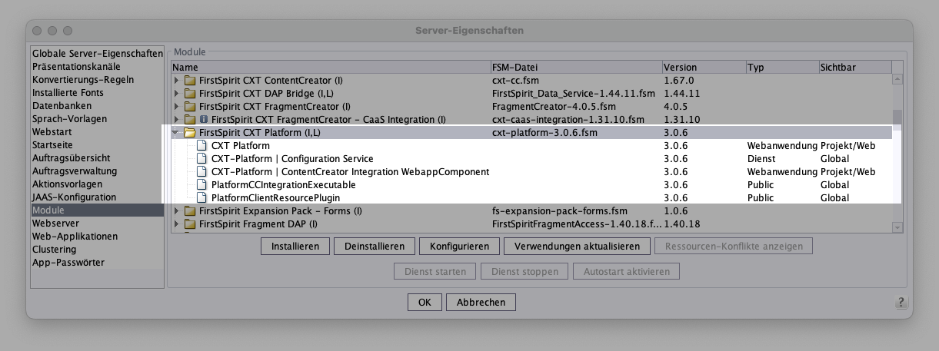Open Web-Applikationen section
The image size is (939, 351).
pyautogui.click(x=98, y=237)
